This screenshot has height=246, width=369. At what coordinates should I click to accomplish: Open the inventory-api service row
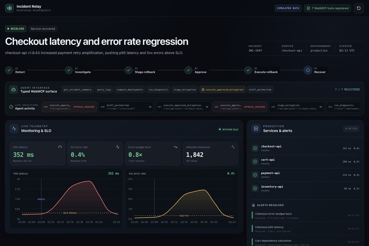coord(305,188)
